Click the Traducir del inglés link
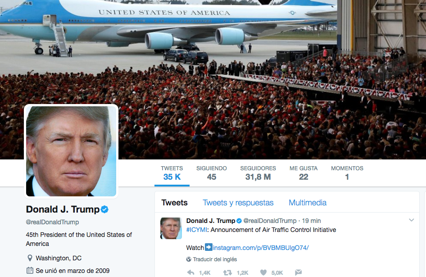Viewport: 426px width, 277px height. [215, 259]
